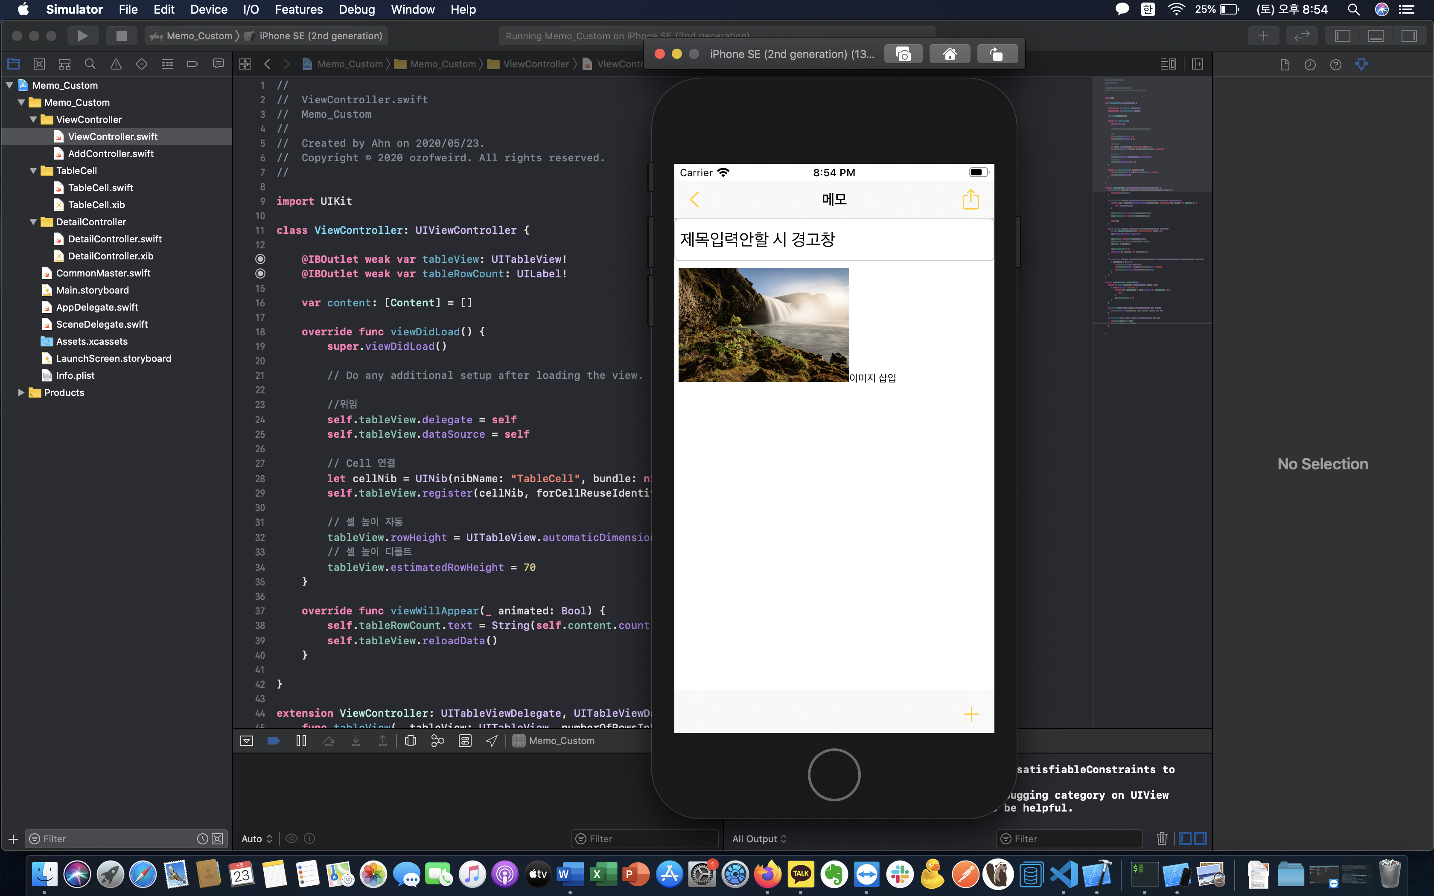Click the code review arrows button

(x=1301, y=35)
